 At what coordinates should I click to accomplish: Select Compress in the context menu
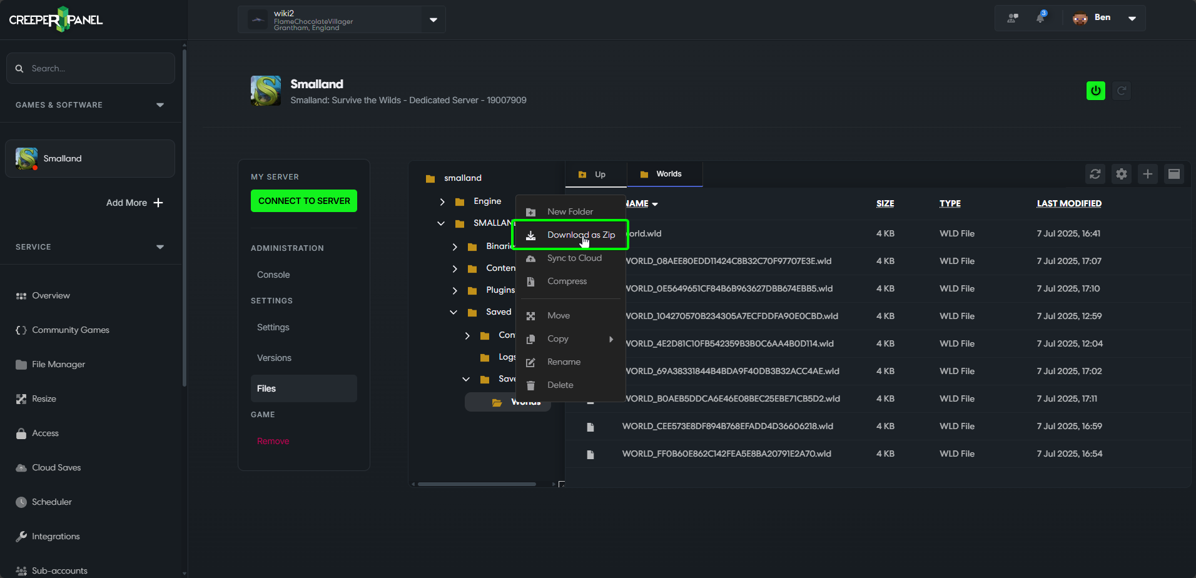pyautogui.click(x=570, y=281)
